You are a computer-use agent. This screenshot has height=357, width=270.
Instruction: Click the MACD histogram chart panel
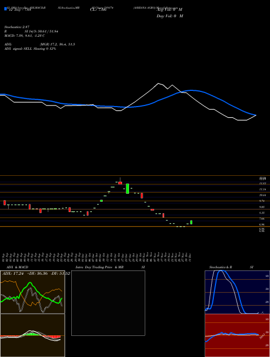32,335
